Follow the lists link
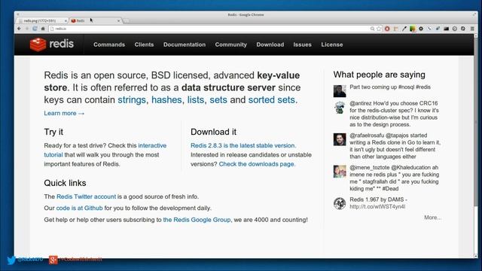The image size is (482, 271). point(196,100)
